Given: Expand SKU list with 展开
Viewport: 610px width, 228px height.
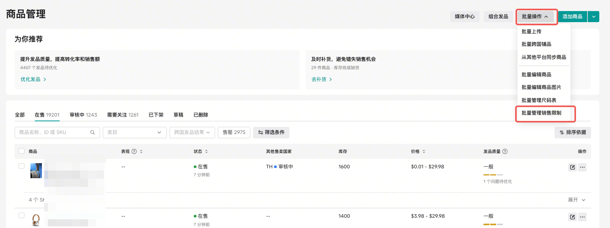Looking at the screenshot, I should point(576,200).
